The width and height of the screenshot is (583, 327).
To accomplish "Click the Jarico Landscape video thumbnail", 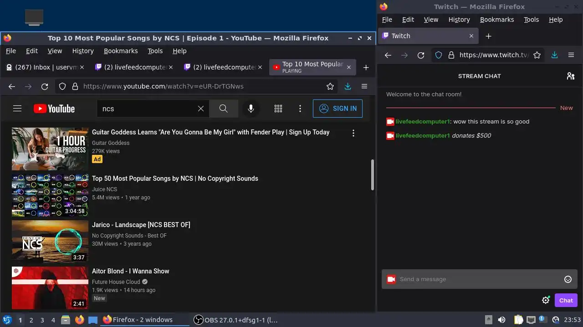I will (x=50, y=242).
